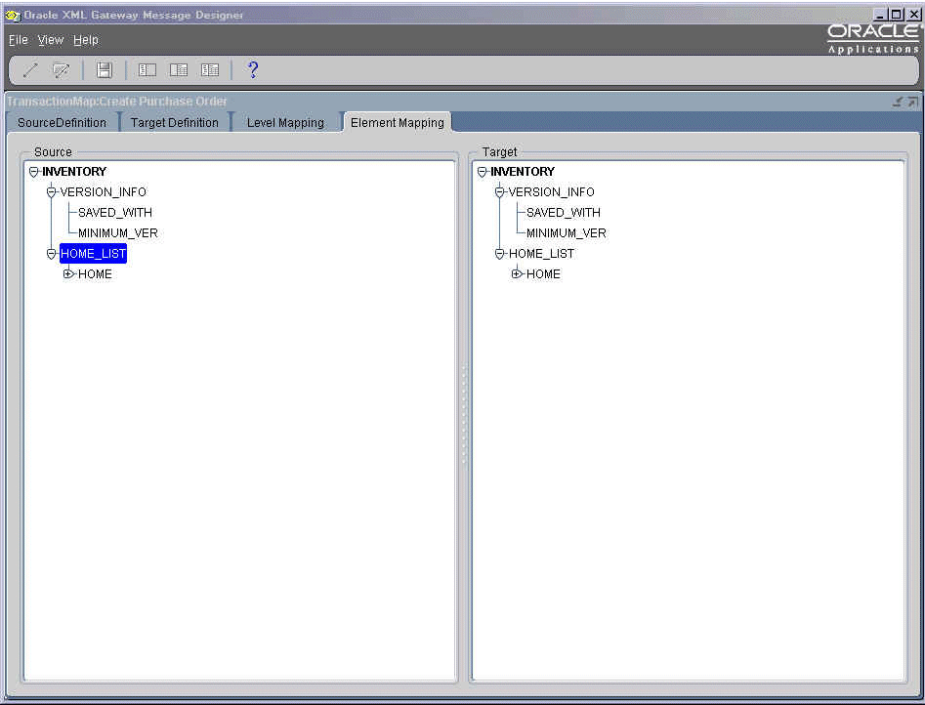
Task: Select MINIMUM_VER in the Source tree
Action: coord(118,233)
